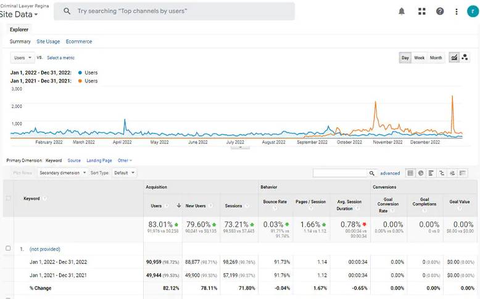Open the Ecommerce tab
The width and height of the screenshot is (480, 299).
pyautogui.click(x=79, y=42)
